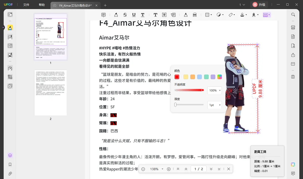Open the comments list icon at bottom right
Image resolution: width=303 pixels, height=179 pixels.
(x=293, y=173)
